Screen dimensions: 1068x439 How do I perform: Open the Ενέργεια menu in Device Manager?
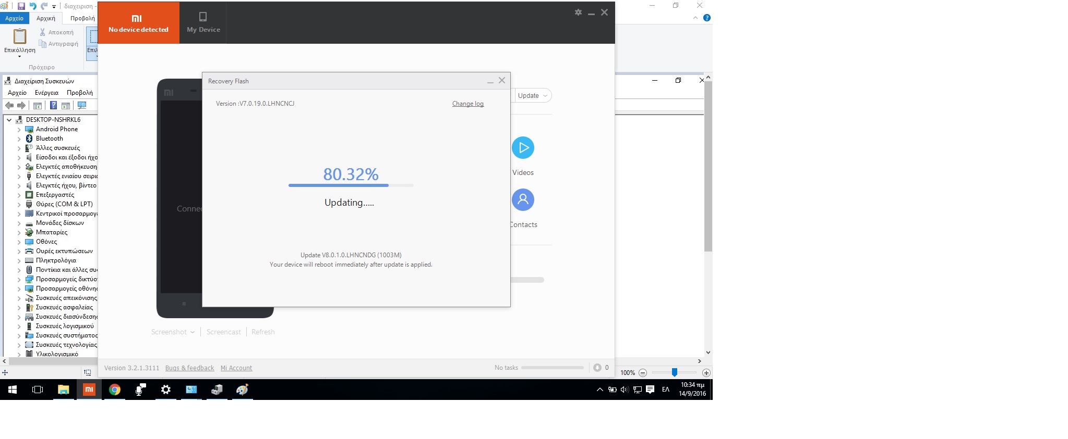click(x=46, y=93)
